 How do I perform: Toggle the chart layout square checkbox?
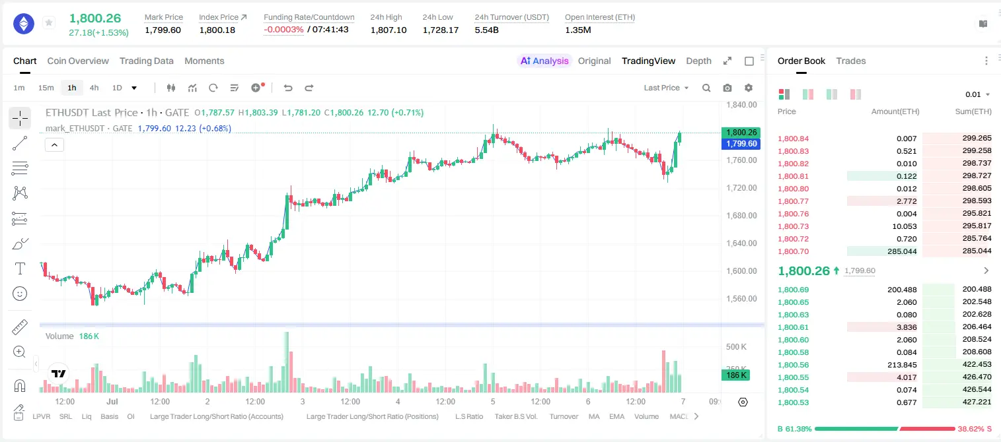click(749, 61)
